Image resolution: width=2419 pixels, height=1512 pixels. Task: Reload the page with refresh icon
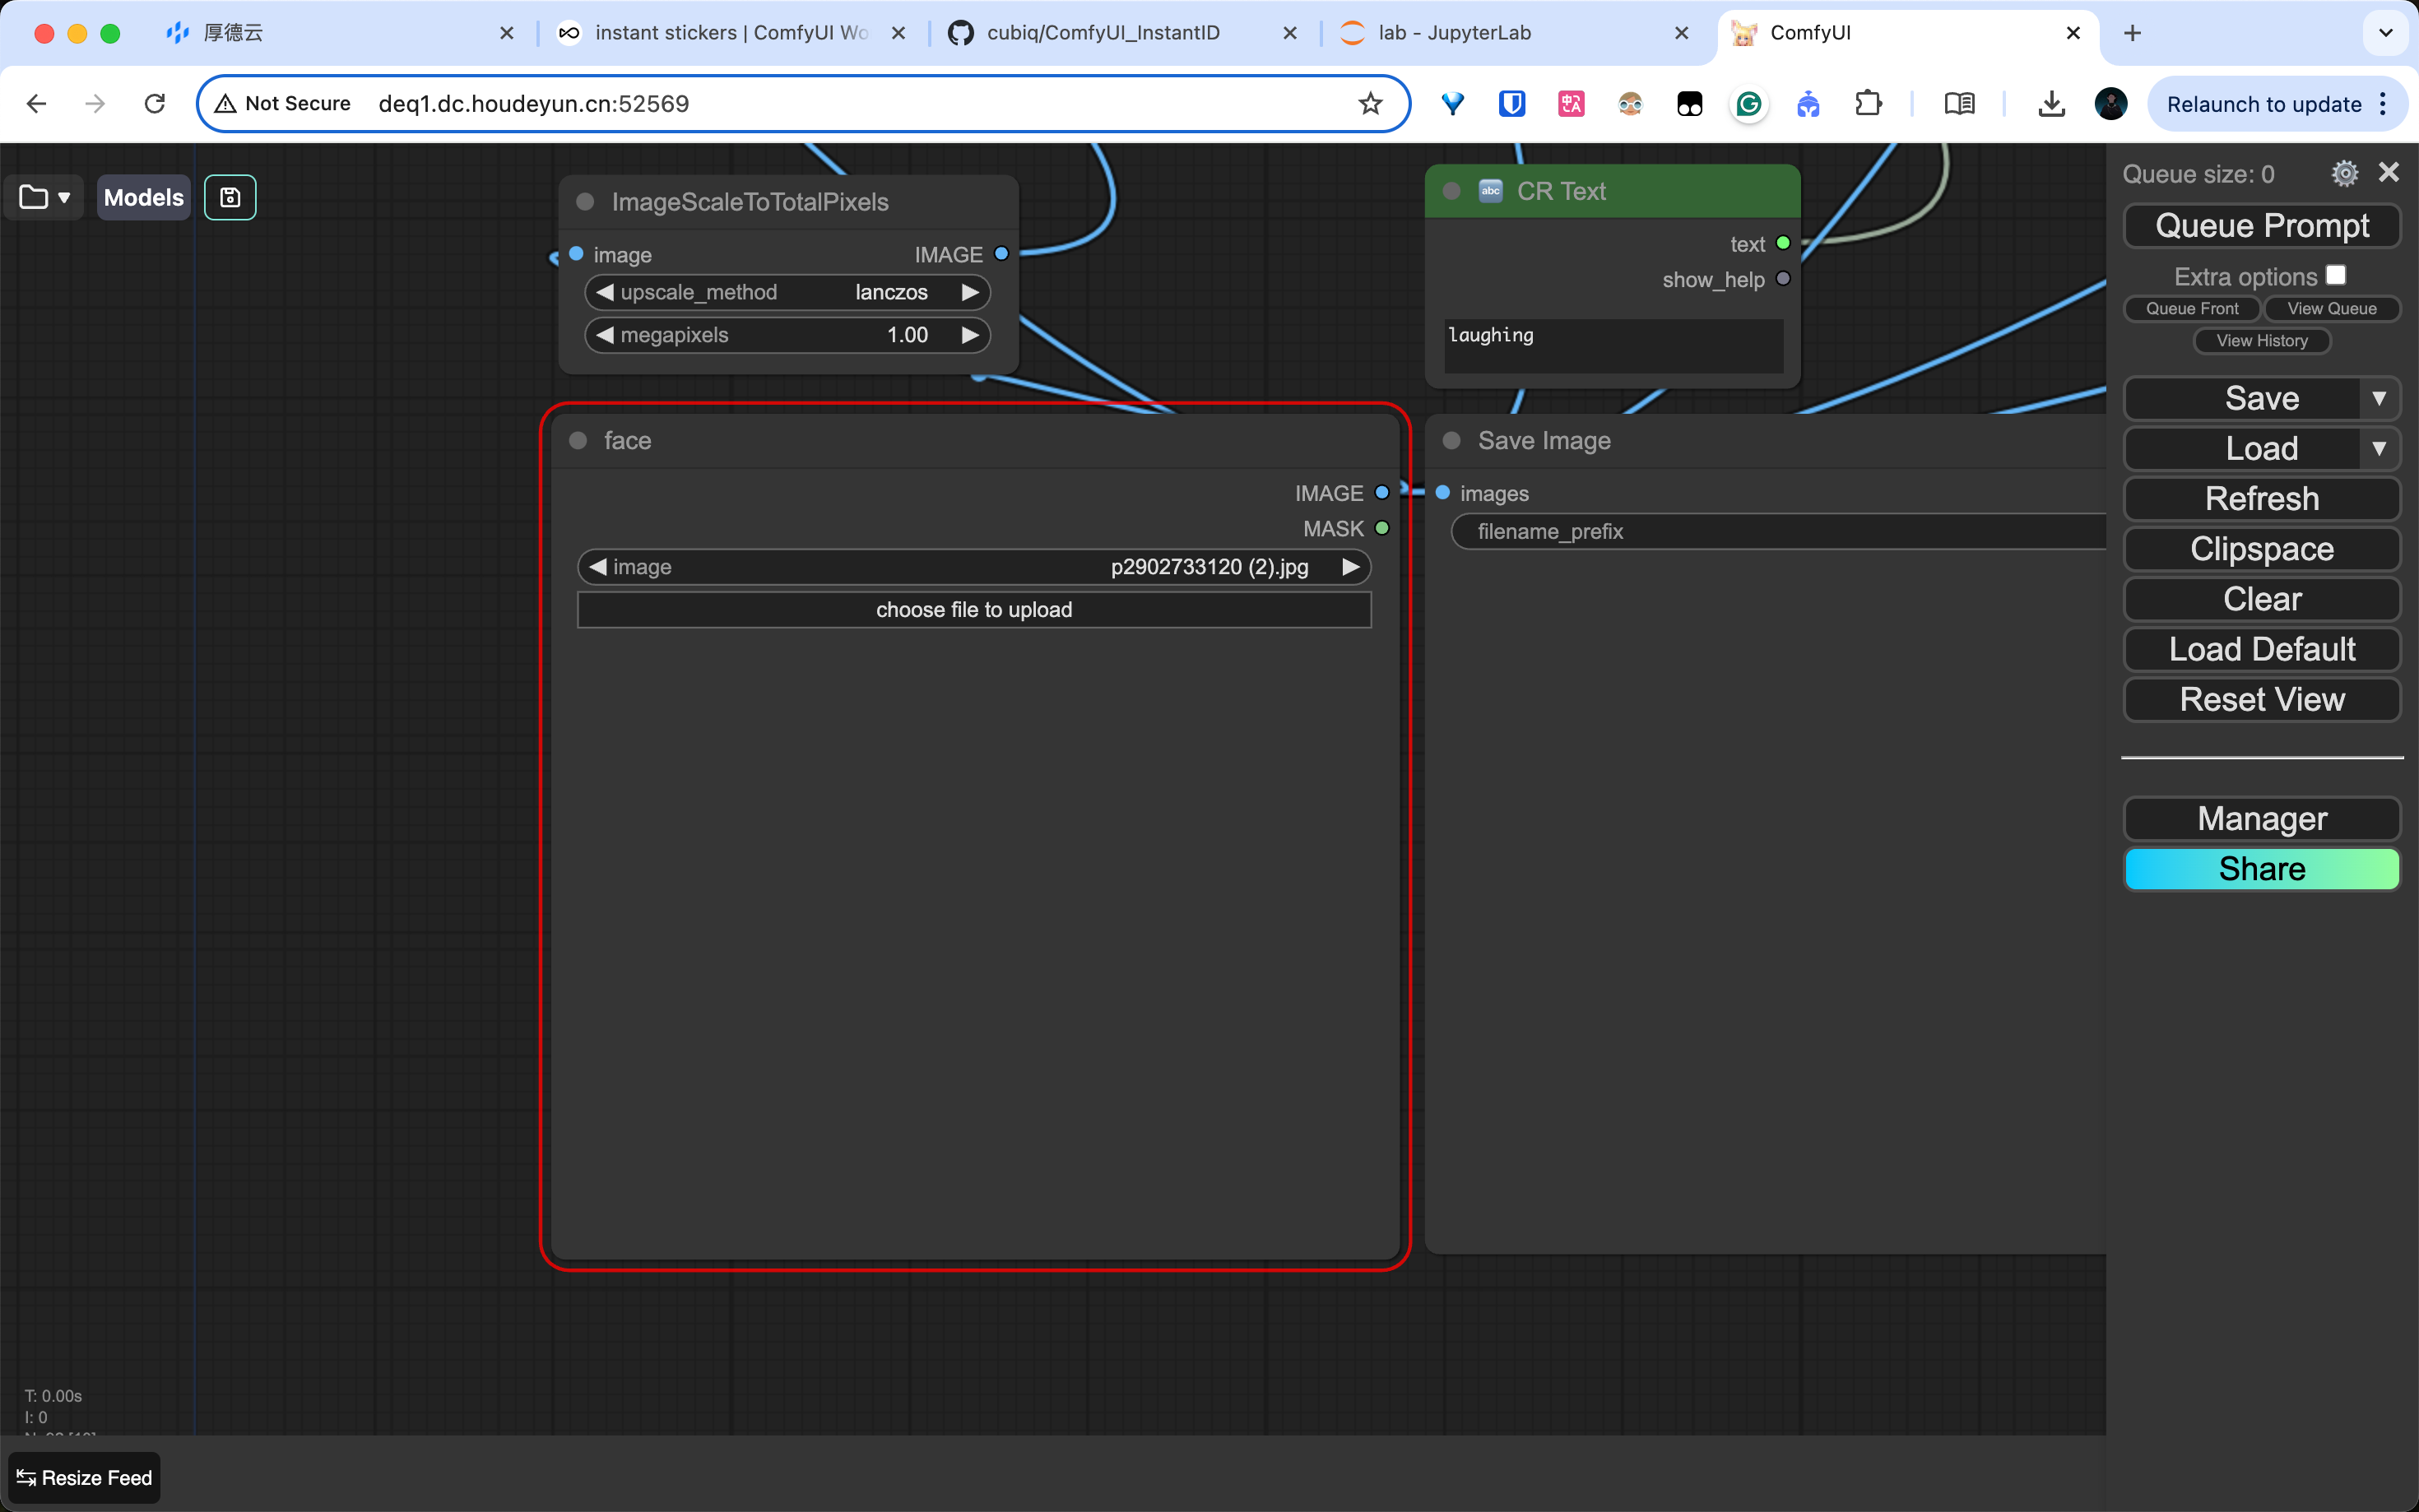point(154,103)
